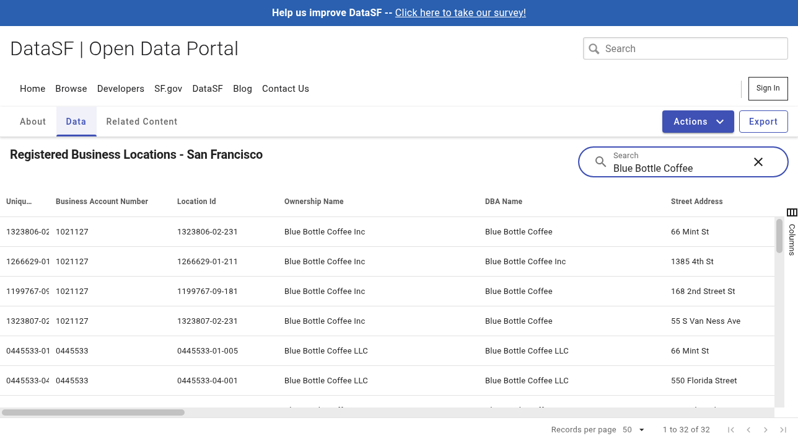Click the vertical Columns label on the side panel
The image size is (798, 441).
[x=792, y=239]
